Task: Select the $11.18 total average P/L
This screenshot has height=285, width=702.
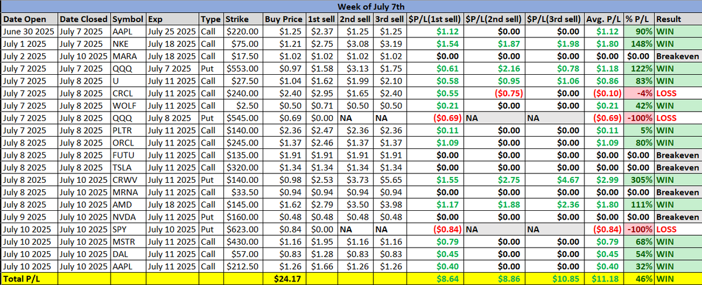Action: [x=604, y=279]
